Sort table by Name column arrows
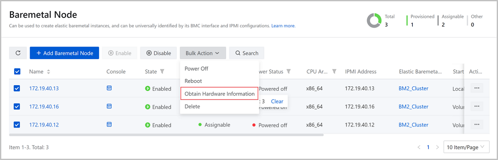Viewport: 498px width, 160px height. coord(49,71)
